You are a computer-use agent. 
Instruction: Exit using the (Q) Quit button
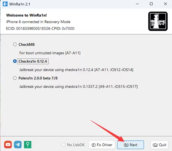[x=160, y=145]
